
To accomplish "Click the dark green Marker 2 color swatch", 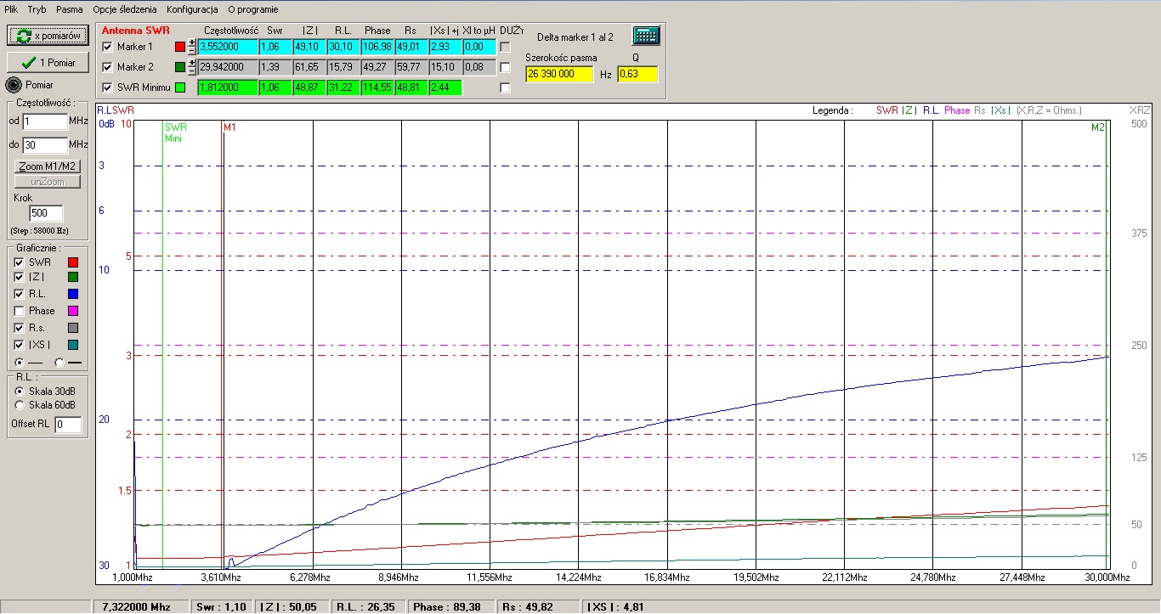I will [179, 67].
